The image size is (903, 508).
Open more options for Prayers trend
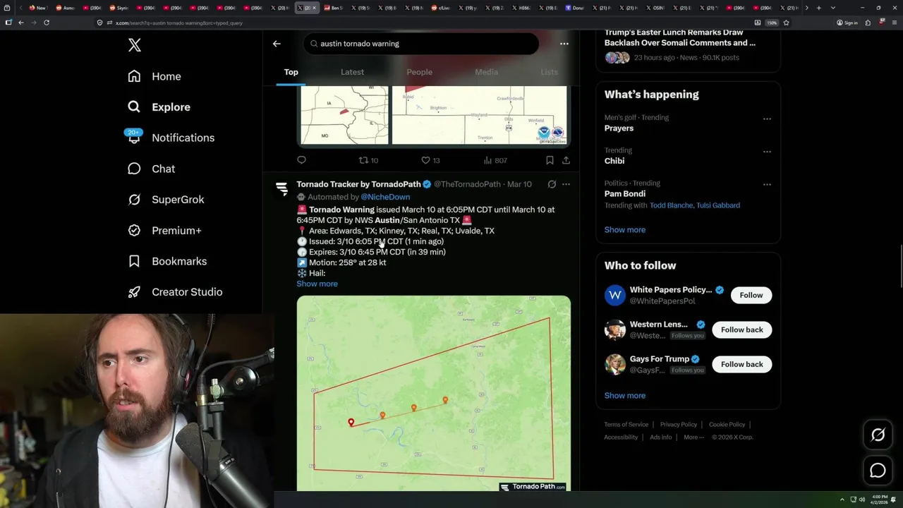click(767, 119)
